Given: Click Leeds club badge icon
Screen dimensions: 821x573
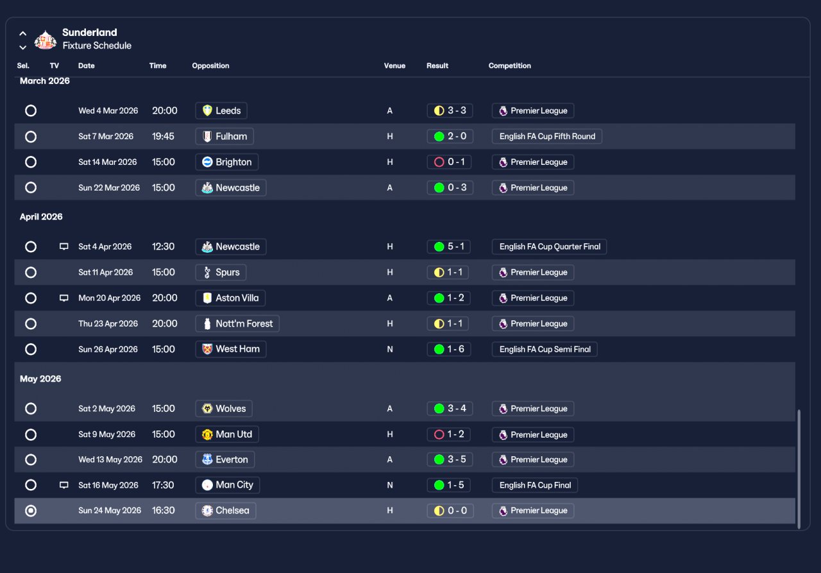Looking at the screenshot, I should tap(207, 110).
